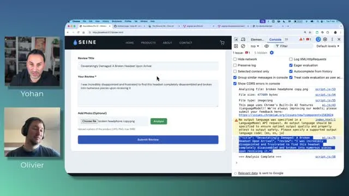Screen dimensions: 349x196
Task: Open DevTools settings gear
Action: (325, 39)
